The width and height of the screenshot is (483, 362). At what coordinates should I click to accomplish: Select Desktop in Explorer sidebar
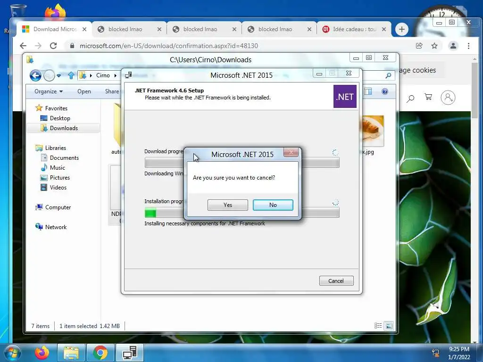[60, 118]
